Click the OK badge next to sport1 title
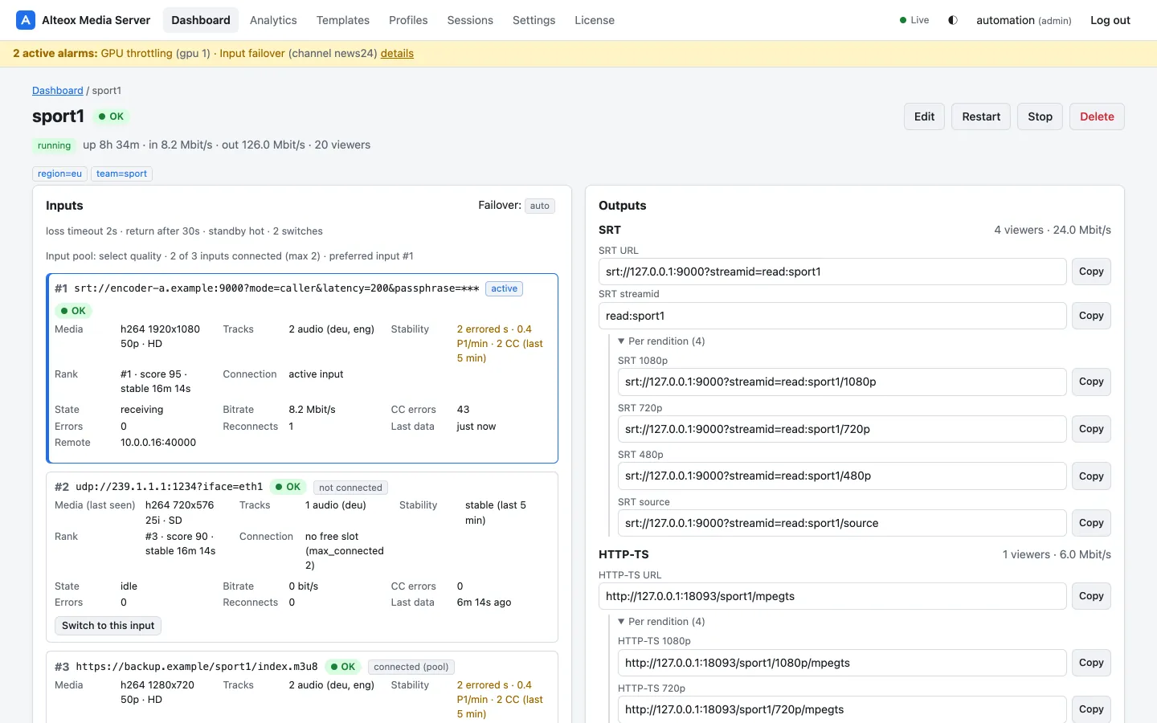The width and height of the screenshot is (1157, 723). coord(111,116)
